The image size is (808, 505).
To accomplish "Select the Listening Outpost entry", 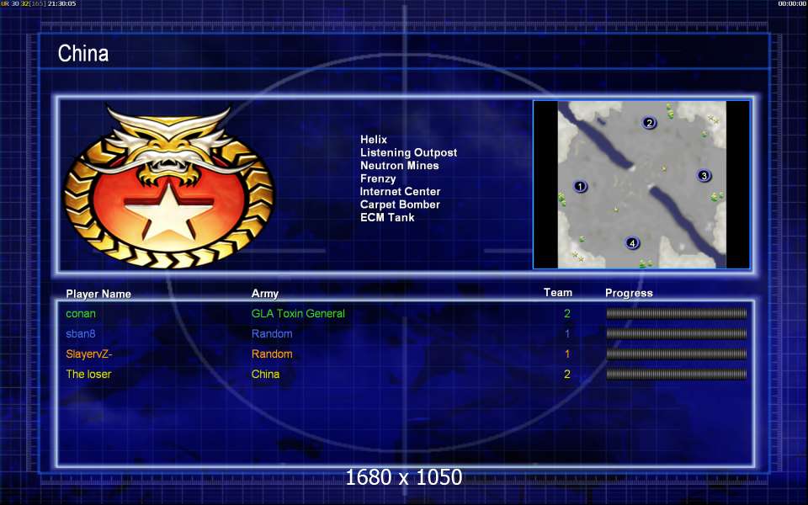I will tap(408, 152).
